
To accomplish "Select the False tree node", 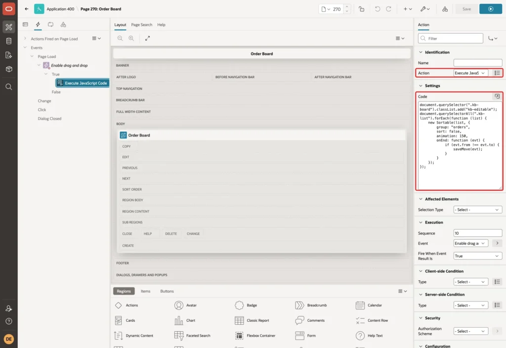I will point(56,92).
